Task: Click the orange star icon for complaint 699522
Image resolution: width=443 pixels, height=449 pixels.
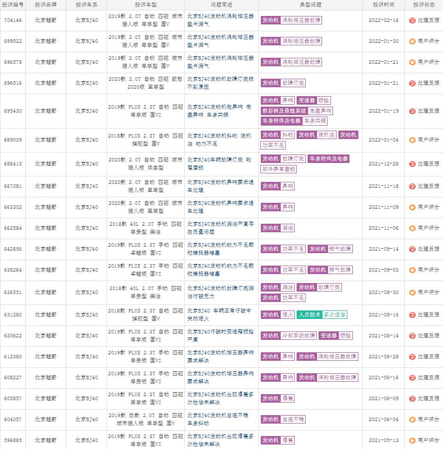Action: (412, 41)
